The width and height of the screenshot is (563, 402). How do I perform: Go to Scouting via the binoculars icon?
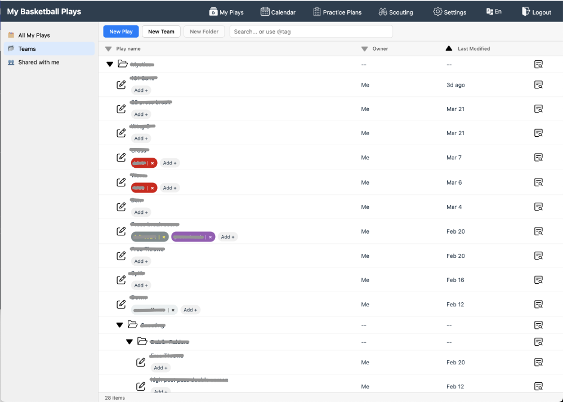click(383, 12)
